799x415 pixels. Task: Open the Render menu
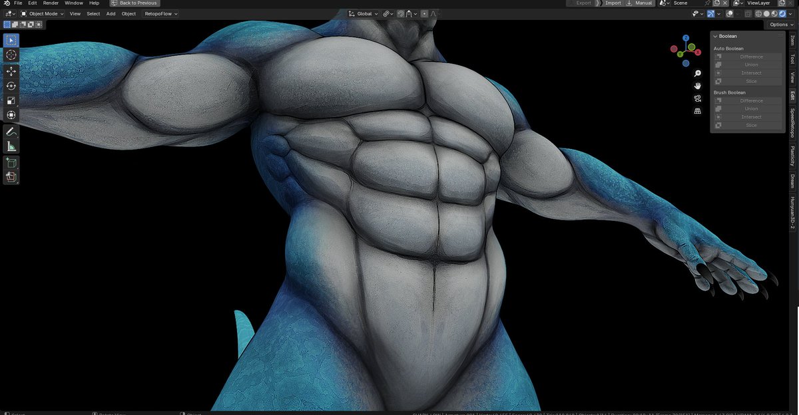tap(51, 3)
